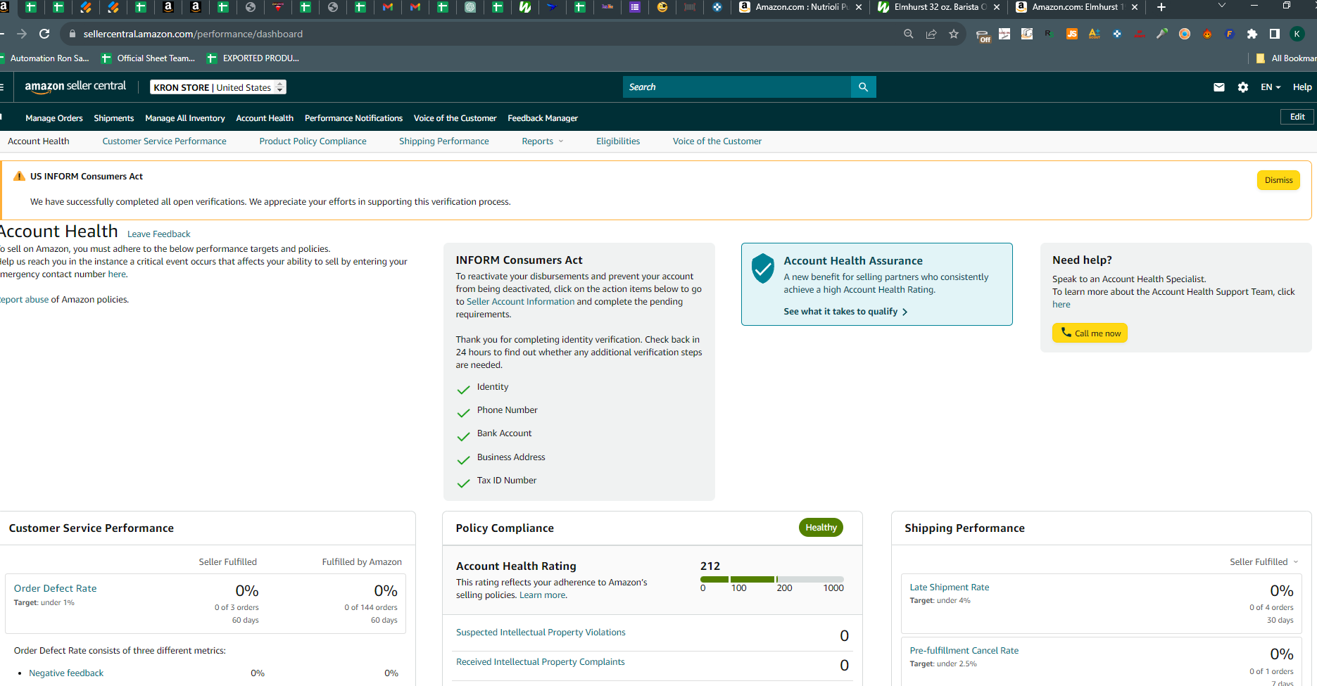Screen dimensions: 1317x686
Task: Click the Healthy status badge
Action: coord(821,528)
